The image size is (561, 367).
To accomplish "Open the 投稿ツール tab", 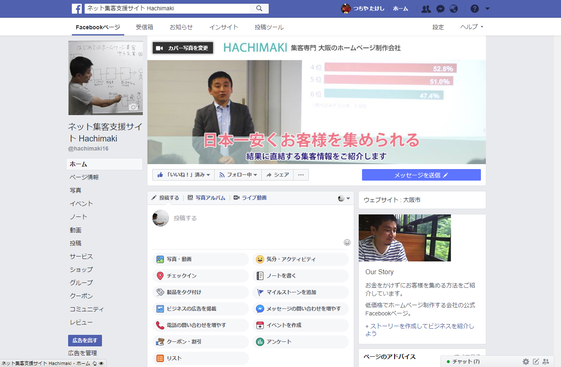I will [x=269, y=27].
